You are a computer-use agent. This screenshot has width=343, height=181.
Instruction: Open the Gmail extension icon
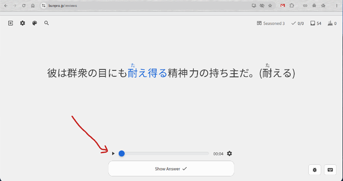283,5
